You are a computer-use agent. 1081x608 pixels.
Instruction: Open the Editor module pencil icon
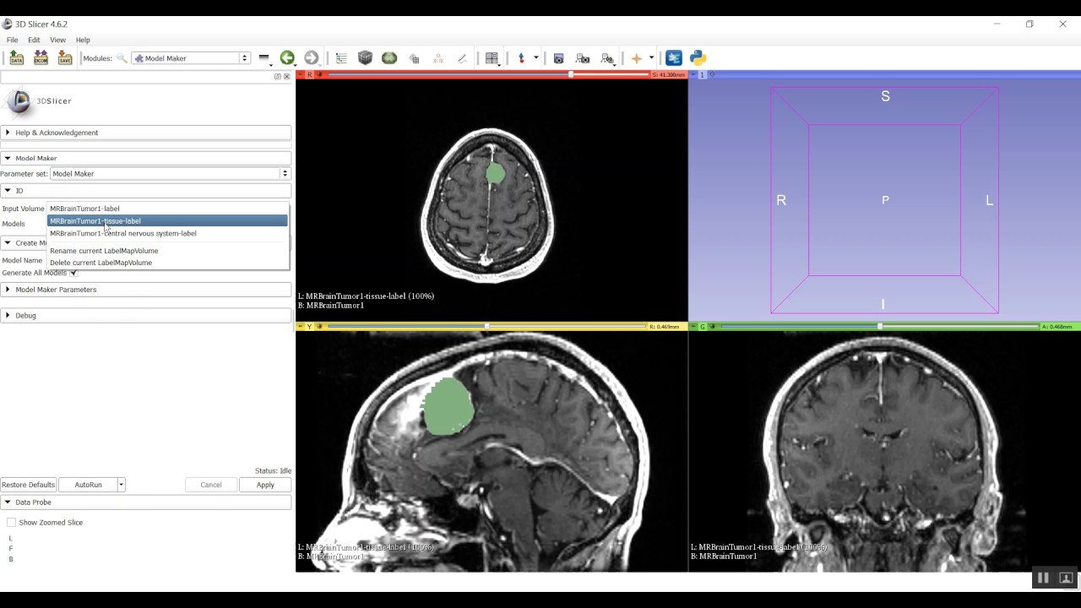(x=462, y=58)
